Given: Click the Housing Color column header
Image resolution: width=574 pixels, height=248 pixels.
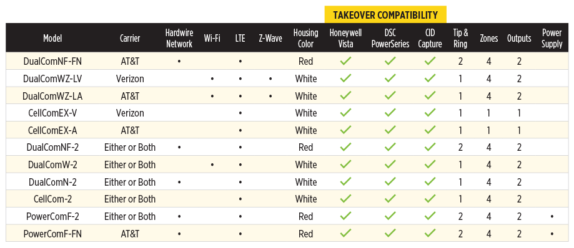Looking at the screenshot, I should 305,39.
